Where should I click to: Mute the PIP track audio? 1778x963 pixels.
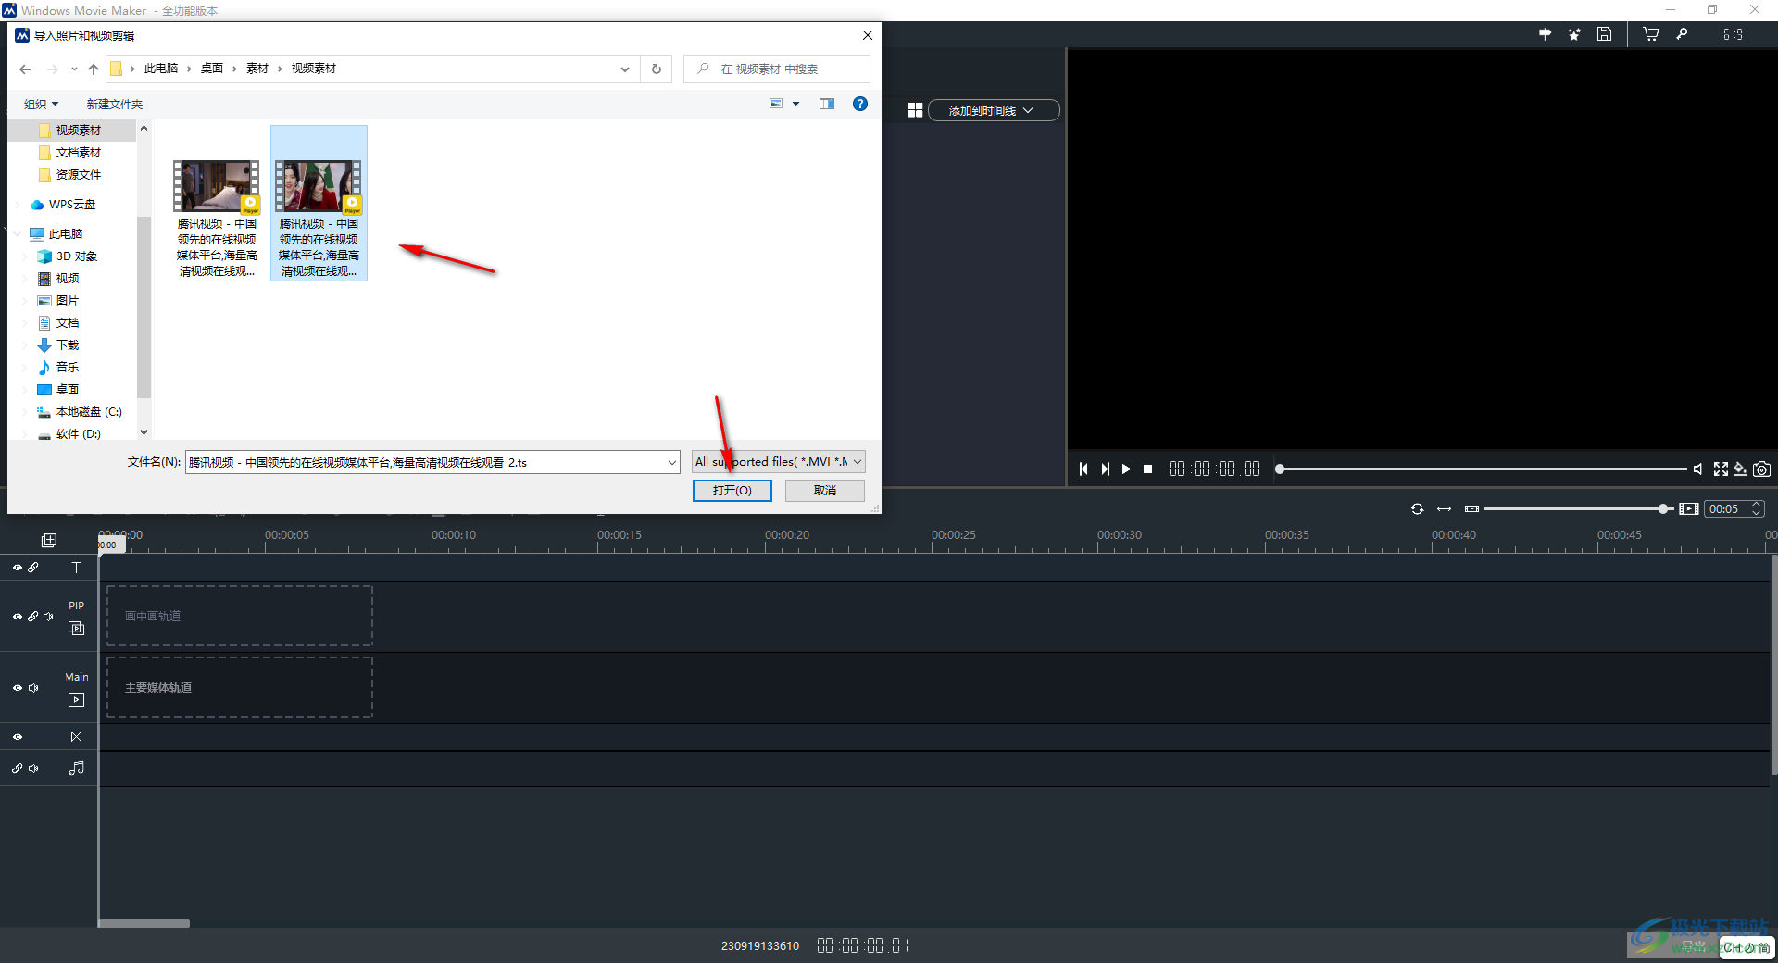point(48,617)
